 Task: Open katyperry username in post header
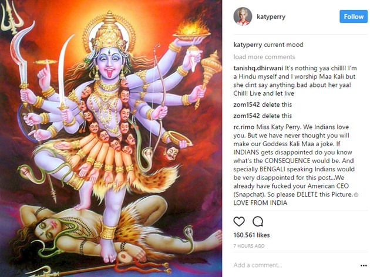[271, 17]
